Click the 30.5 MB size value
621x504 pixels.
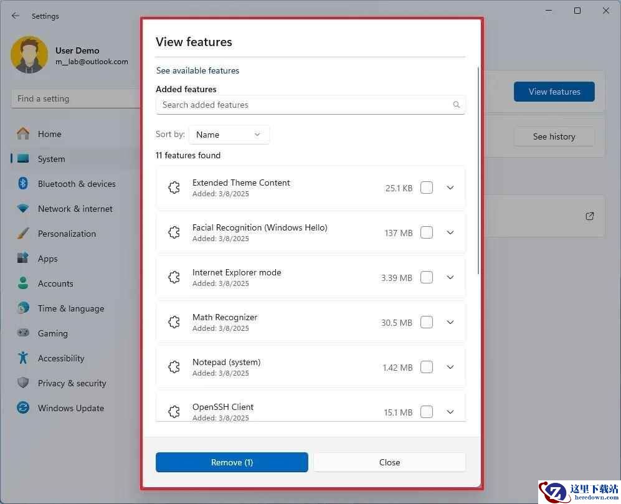click(x=396, y=323)
